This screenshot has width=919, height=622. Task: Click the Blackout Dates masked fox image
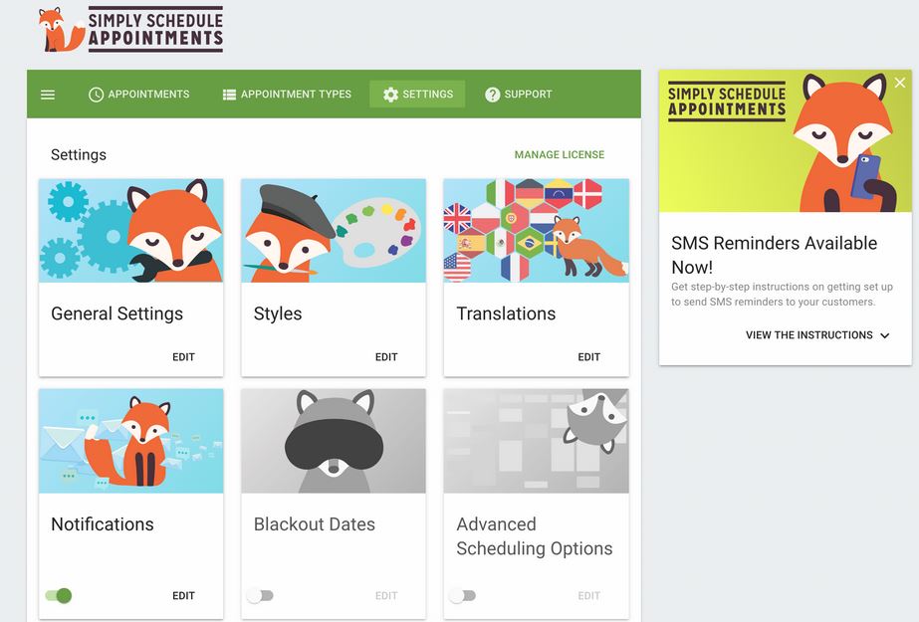334,441
